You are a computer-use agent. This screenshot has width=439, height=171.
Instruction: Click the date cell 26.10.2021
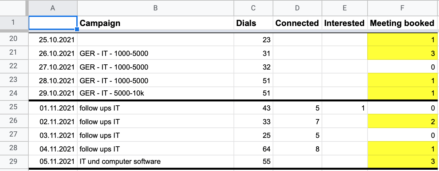pos(53,53)
